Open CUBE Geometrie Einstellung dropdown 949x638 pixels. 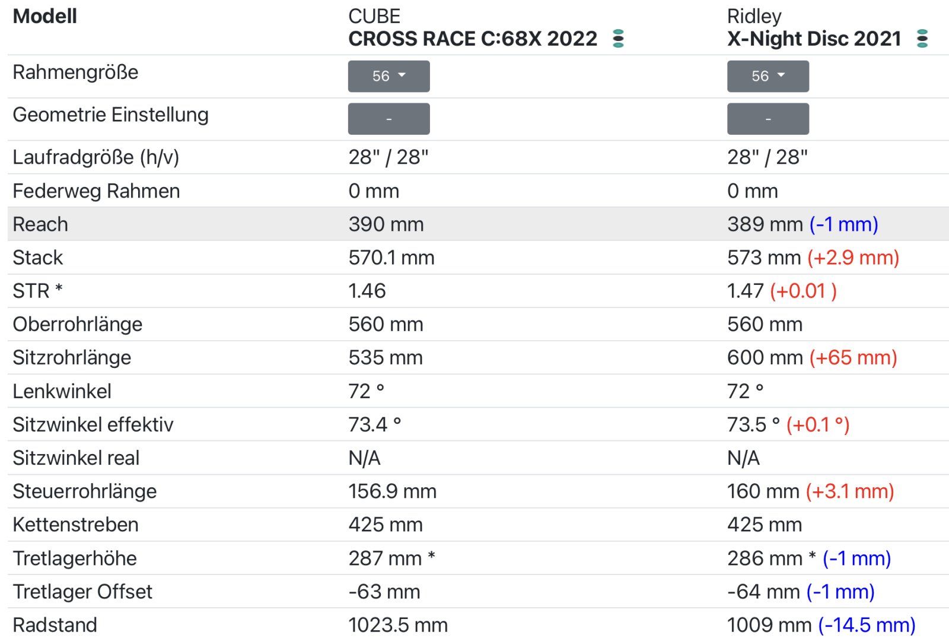(388, 119)
